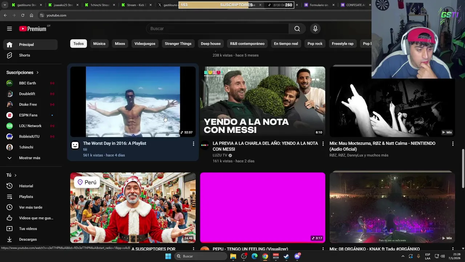Open Videos que me gustan list
This screenshot has width=465, height=262.
click(x=31, y=218)
